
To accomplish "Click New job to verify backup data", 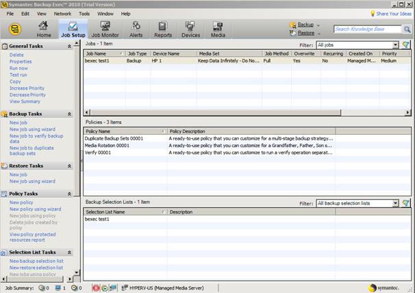I will (x=36, y=139).
